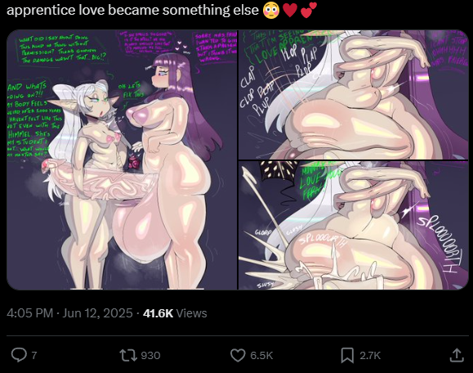Click the reply speech bubble icon
473x373 pixels.
pyautogui.click(x=19, y=355)
